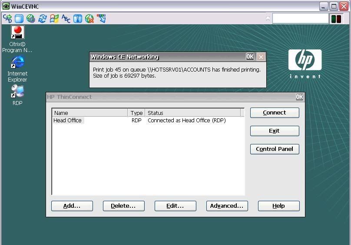Click the print job finished message text
The height and width of the screenshot is (245, 351).
click(x=177, y=73)
